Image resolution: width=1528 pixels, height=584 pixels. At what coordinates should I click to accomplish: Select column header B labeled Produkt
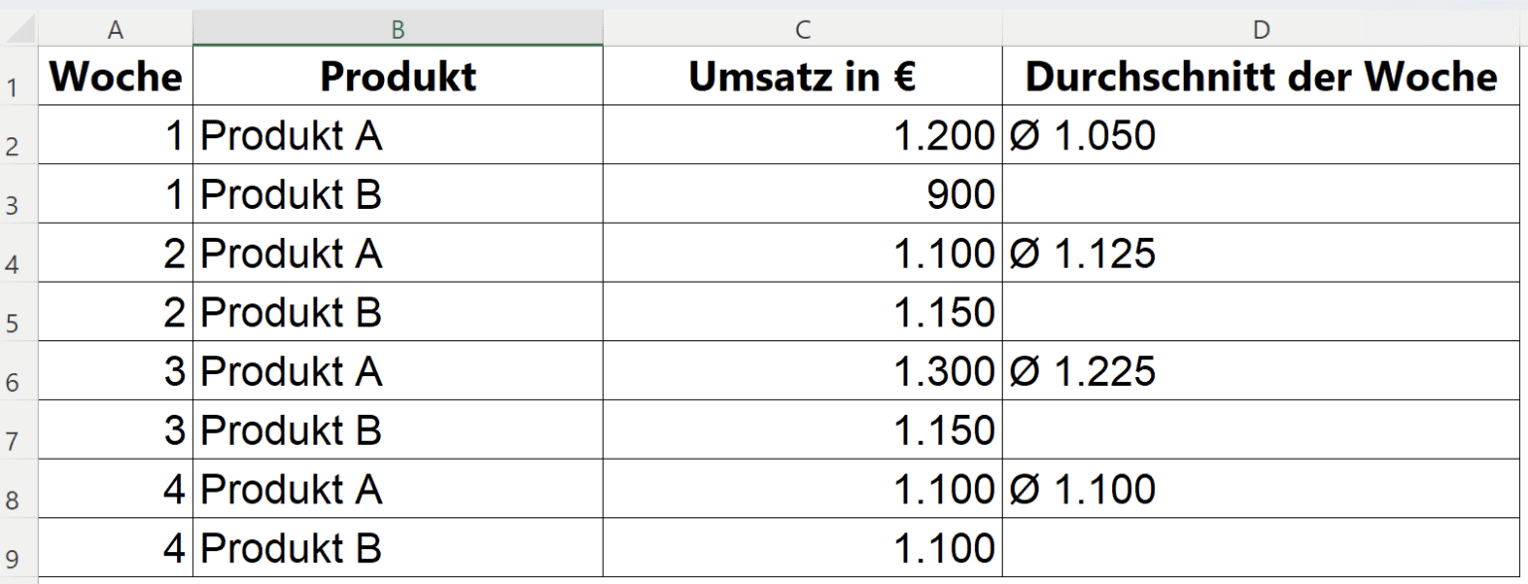(397, 27)
